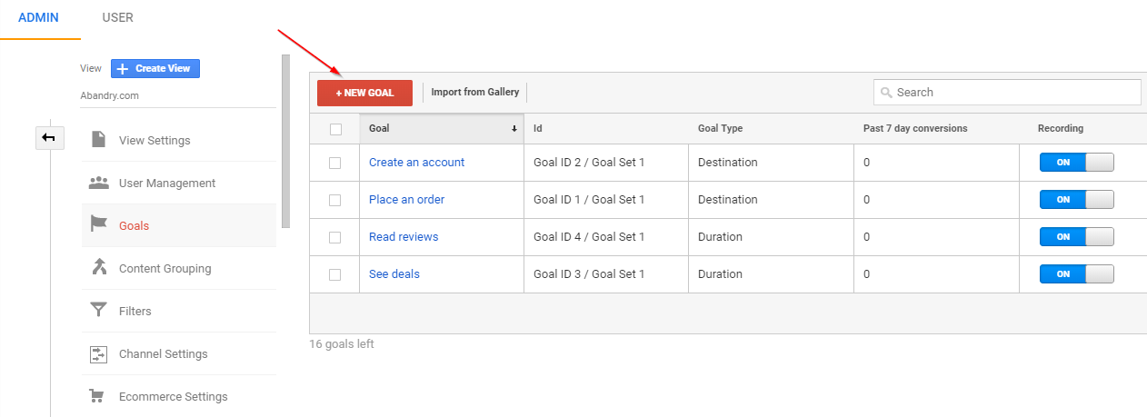Click the Goals flag icon
The height and width of the screenshot is (417, 1147).
click(98, 225)
